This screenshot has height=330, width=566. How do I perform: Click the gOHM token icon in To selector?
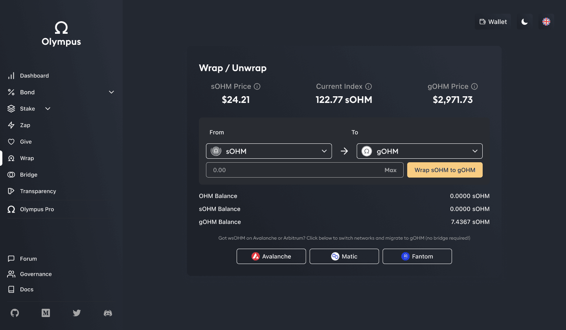[x=367, y=151]
